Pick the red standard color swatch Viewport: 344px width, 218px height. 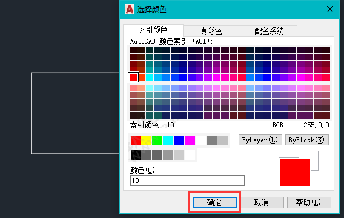[136, 140]
